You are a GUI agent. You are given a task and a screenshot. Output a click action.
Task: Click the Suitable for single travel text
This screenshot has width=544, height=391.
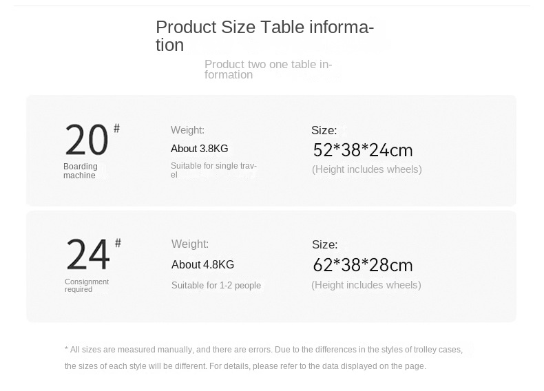213,170
